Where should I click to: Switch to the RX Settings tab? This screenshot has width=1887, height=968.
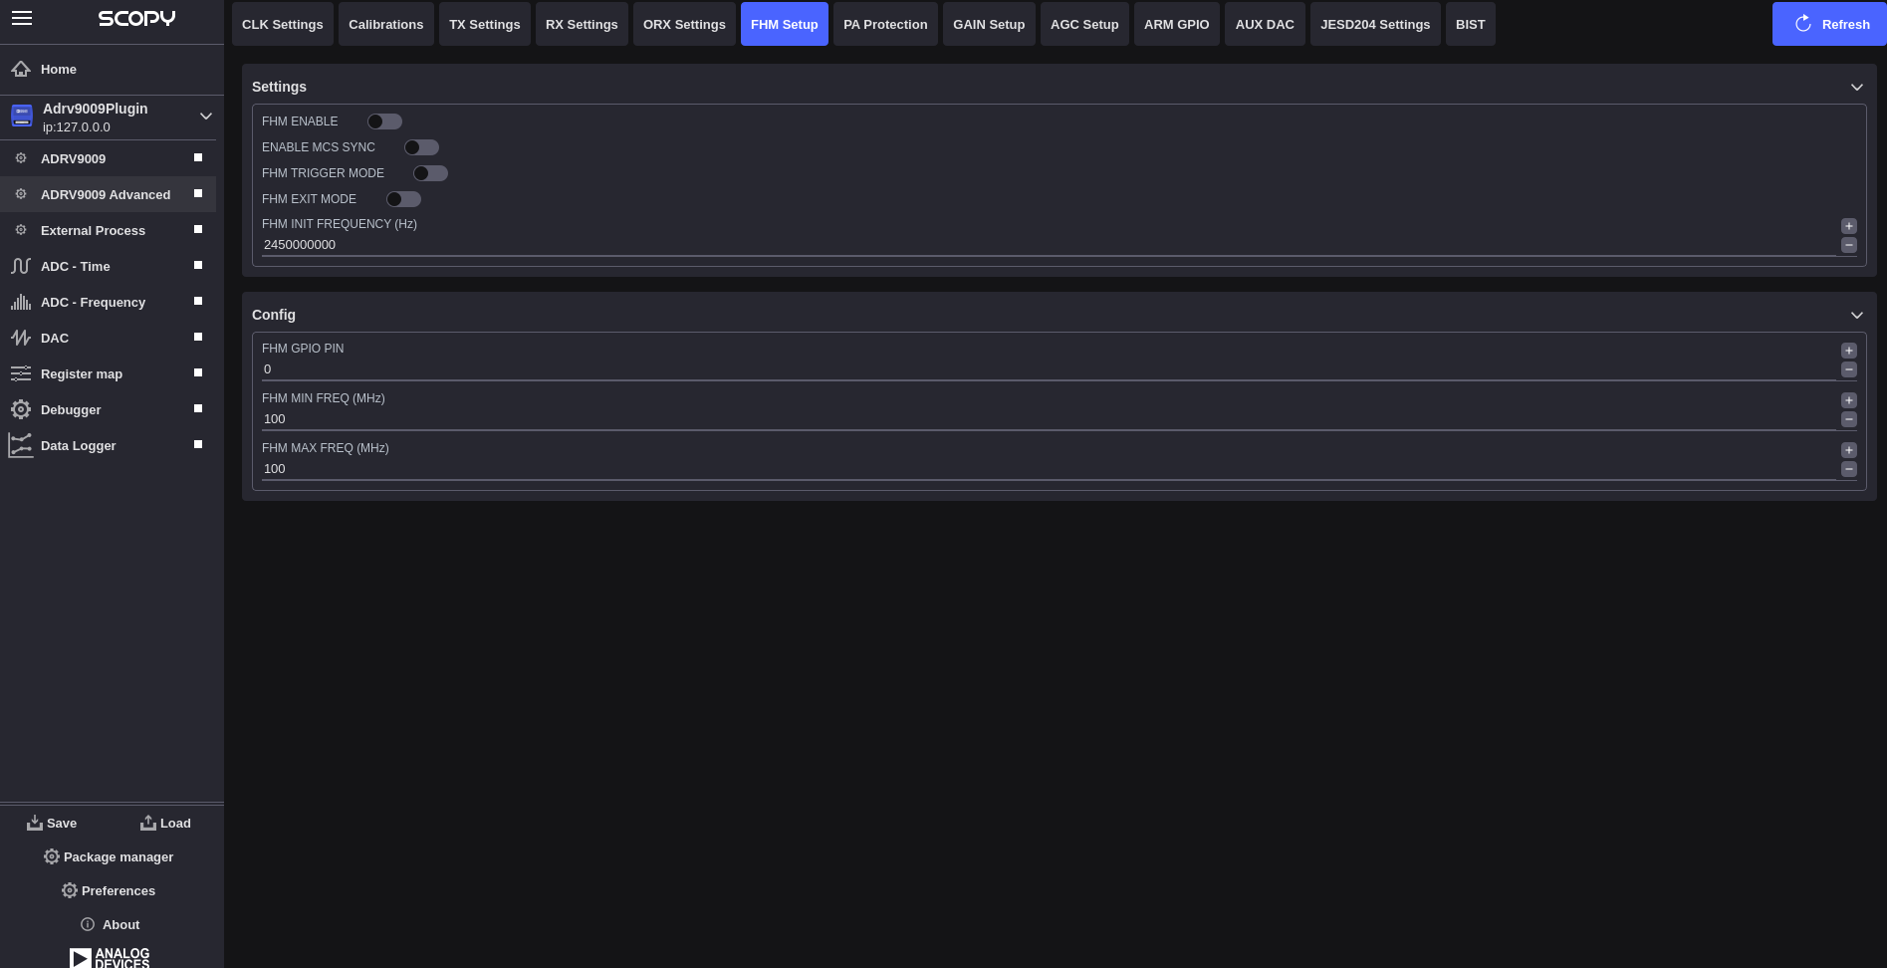pos(582,24)
